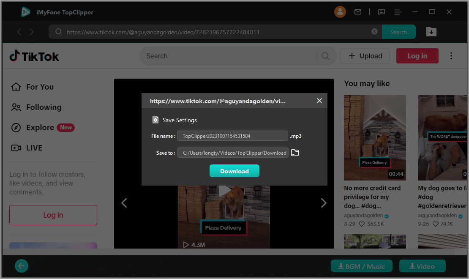Click the TikTok logo
The height and width of the screenshot is (279, 469).
[34, 56]
